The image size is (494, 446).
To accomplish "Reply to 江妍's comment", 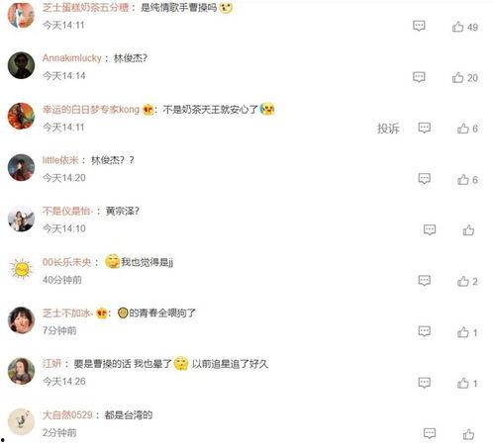I will [x=424, y=383].
